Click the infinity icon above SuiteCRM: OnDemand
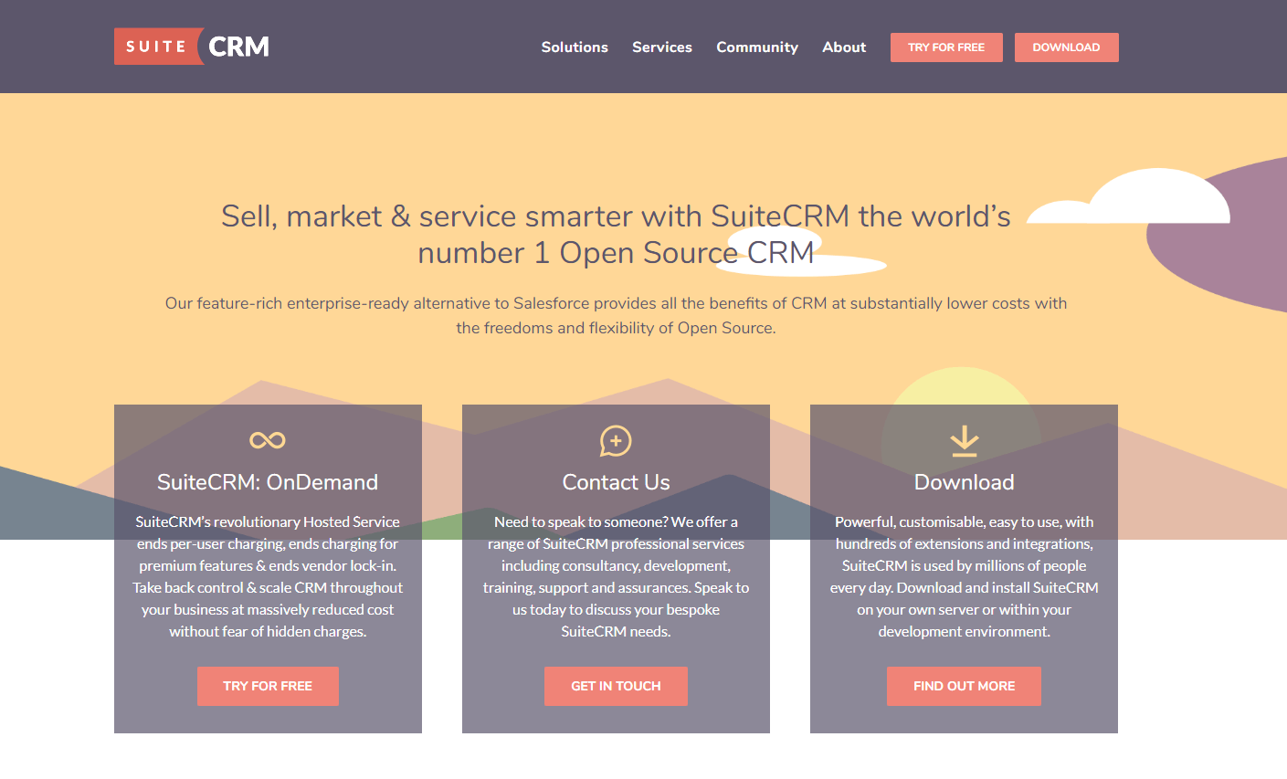Viewport: 1287px width, 779px height. pyautogui.click(x=268, y=440)
